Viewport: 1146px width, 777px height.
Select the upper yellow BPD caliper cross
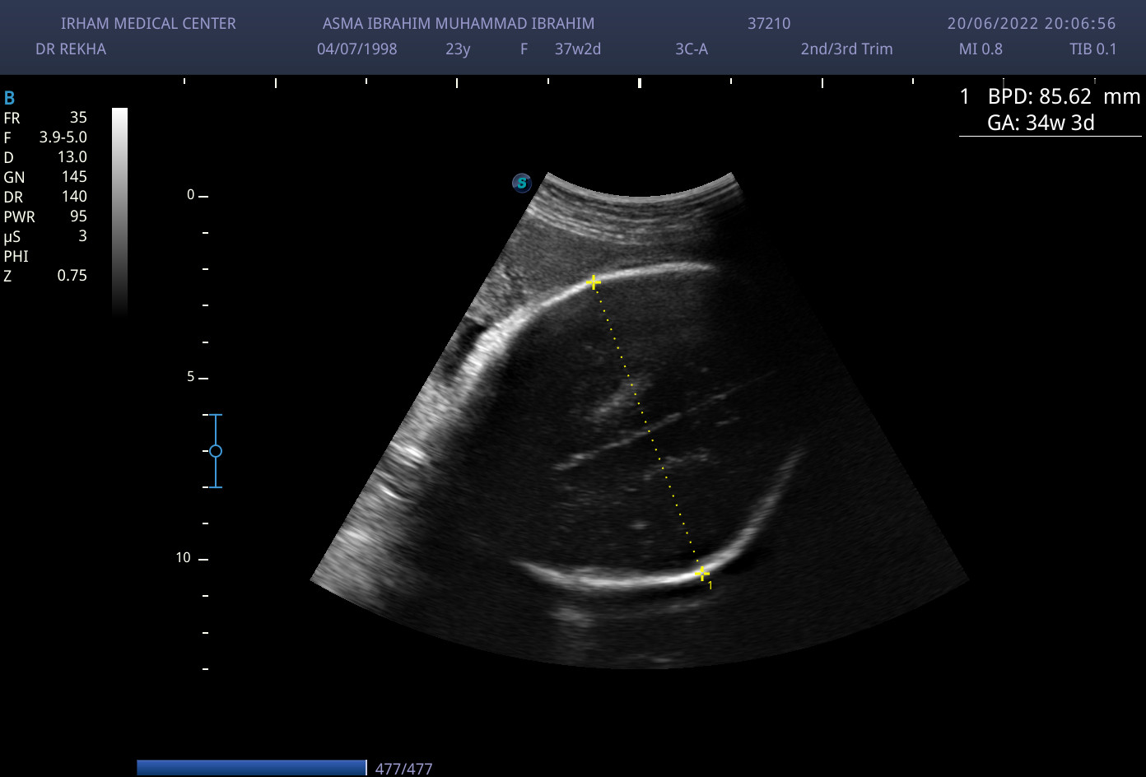coord(593,282)
